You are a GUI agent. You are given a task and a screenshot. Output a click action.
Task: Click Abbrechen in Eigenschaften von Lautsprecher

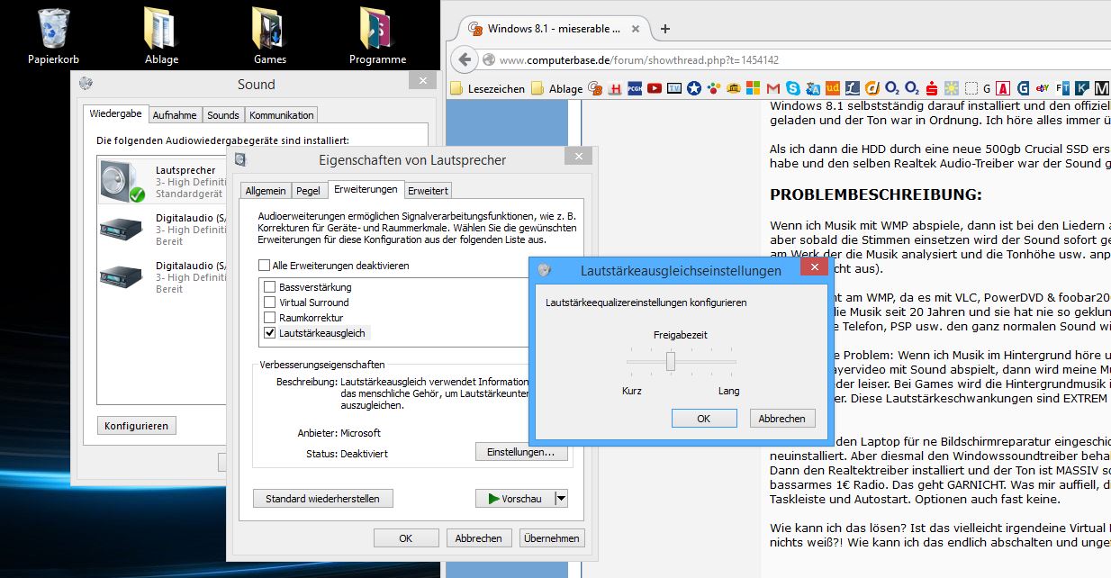pyautogui.click(x=479, y=537)
